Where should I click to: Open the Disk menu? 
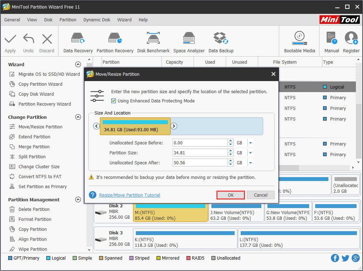pos(48,20)
